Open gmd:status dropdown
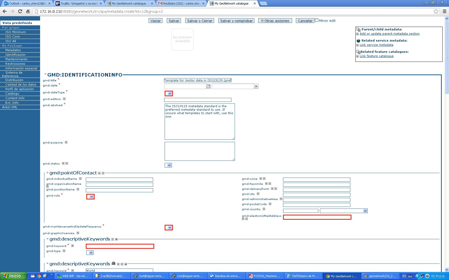This screenshot has width=449, height=280. pyautogui.click(x=168, y=165)
